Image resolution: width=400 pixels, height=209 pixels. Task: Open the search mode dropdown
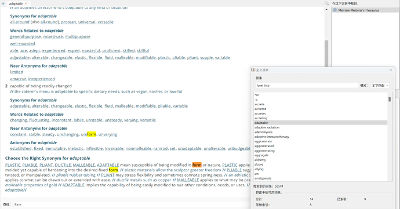click(x=380, y=85)
